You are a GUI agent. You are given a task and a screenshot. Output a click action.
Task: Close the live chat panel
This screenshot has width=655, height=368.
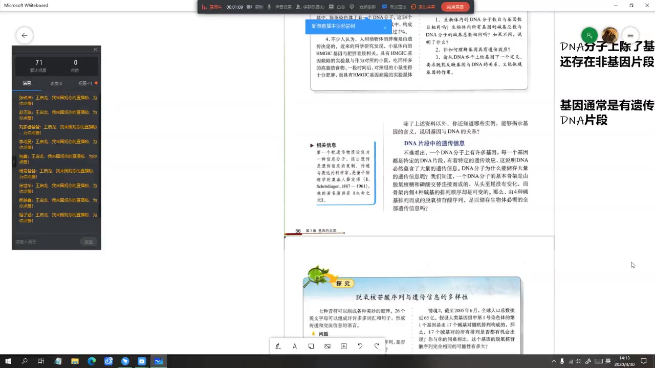click(95, 50)
